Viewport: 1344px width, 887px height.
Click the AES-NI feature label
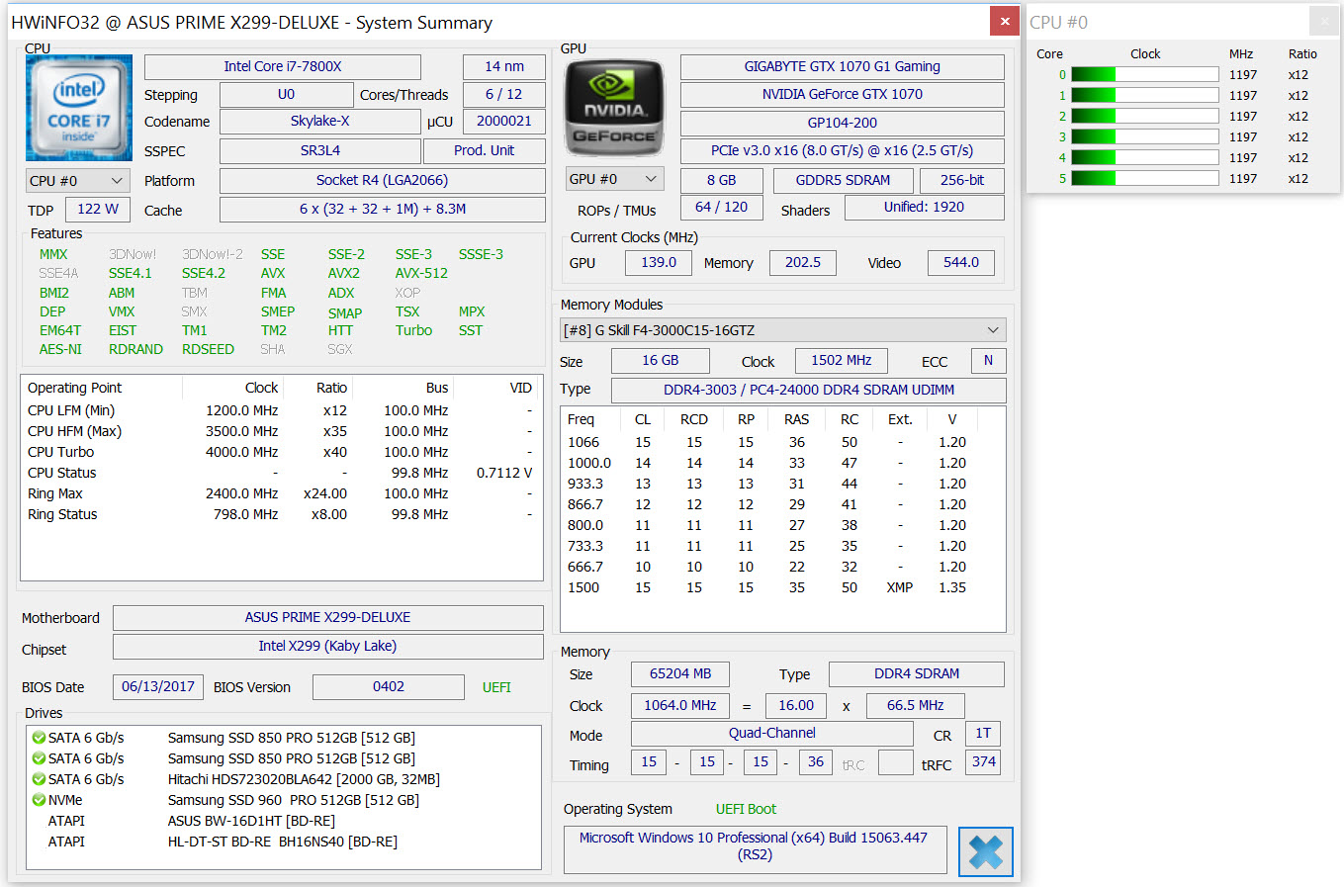point(60,349)
